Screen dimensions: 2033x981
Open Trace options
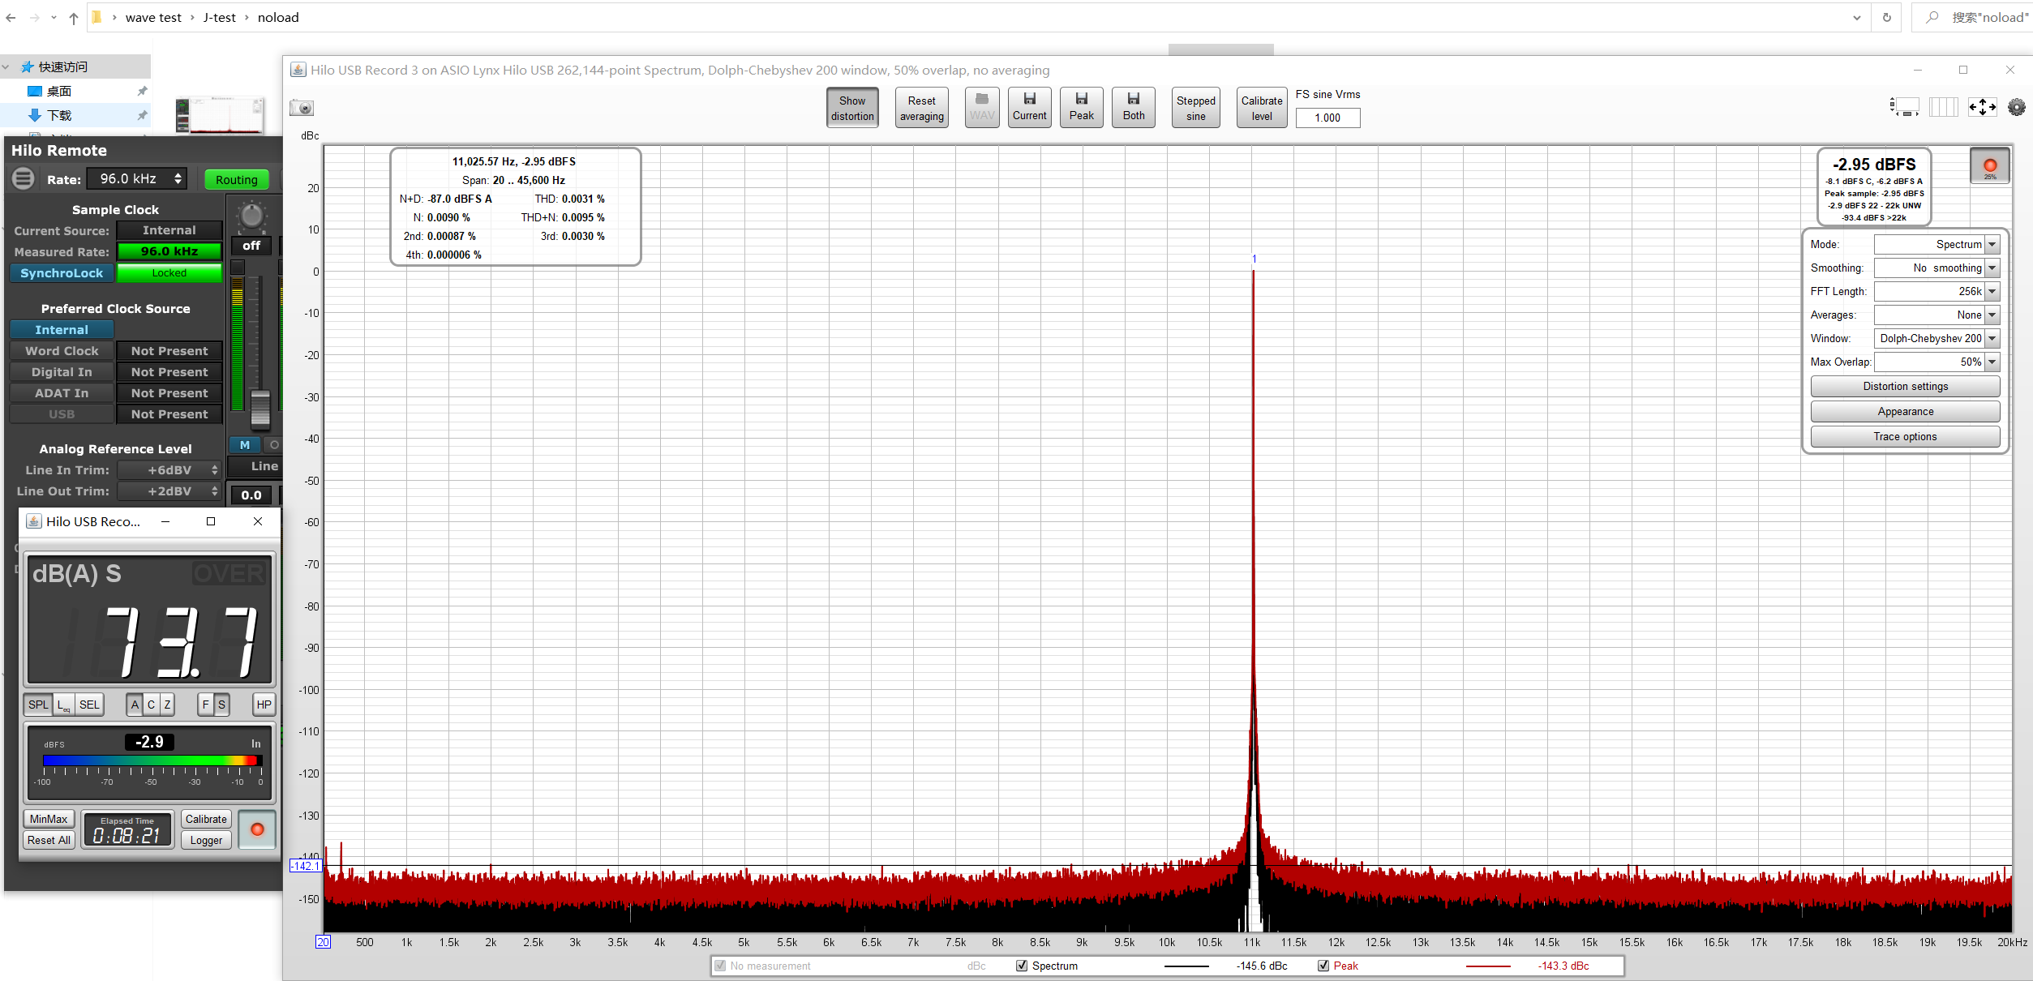pos(1905,437)
